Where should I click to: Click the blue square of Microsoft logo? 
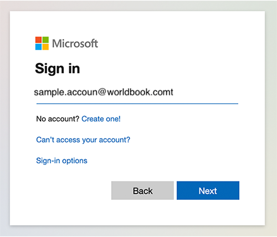click(38, 47)
